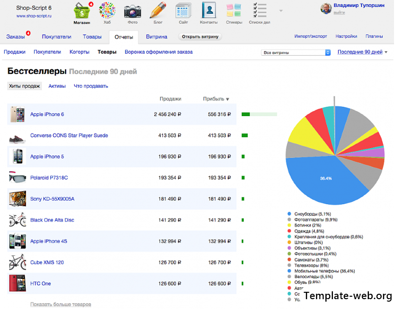This screenshot has width=396, height=310.
Task: Switch to the Заказы tab
Action: click(16, 37)
